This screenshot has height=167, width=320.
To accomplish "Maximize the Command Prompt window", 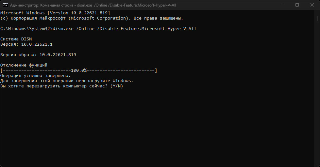I will [297, 5].
